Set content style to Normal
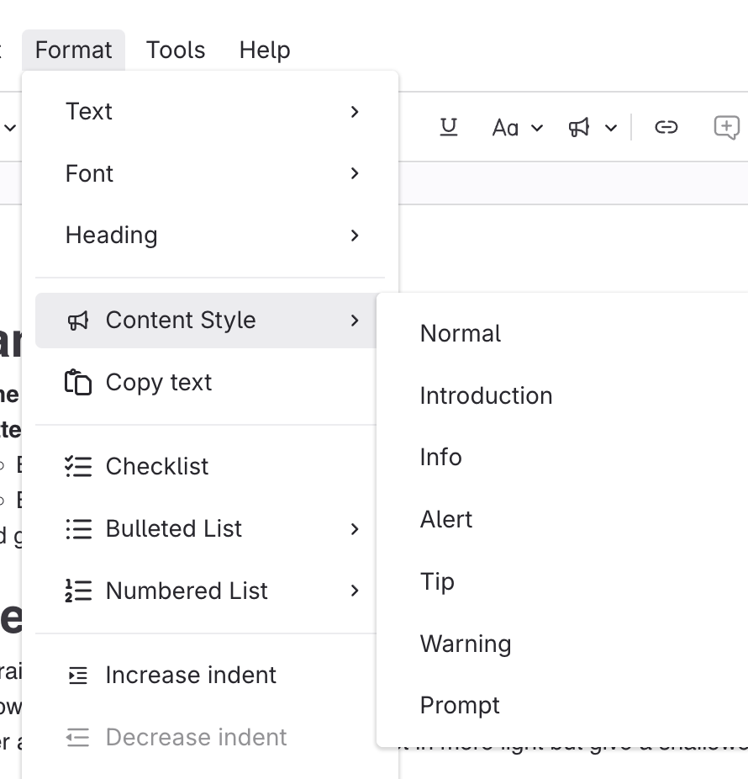748x779 pixels. [461, 333]
